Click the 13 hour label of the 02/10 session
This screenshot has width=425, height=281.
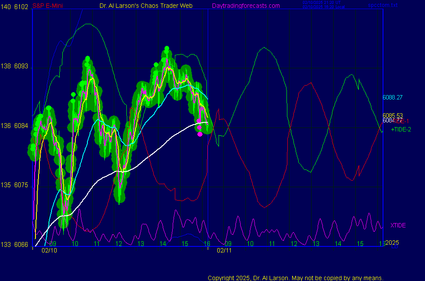tap(141, 244)
